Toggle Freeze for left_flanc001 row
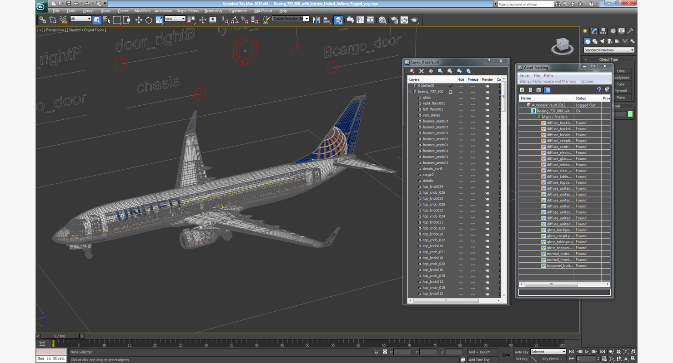This screenshot has height=363, width=673. [473, 109]
